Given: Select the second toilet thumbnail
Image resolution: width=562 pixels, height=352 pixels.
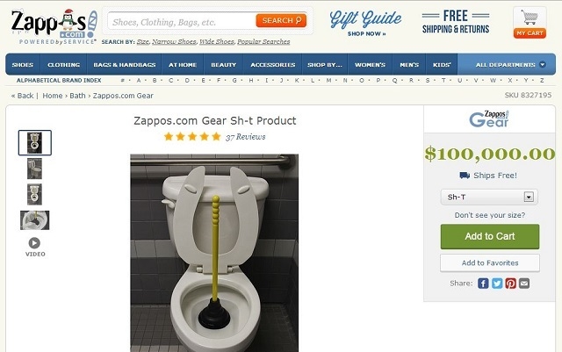Looking at the screenshot, I should (x=35, y=169).
